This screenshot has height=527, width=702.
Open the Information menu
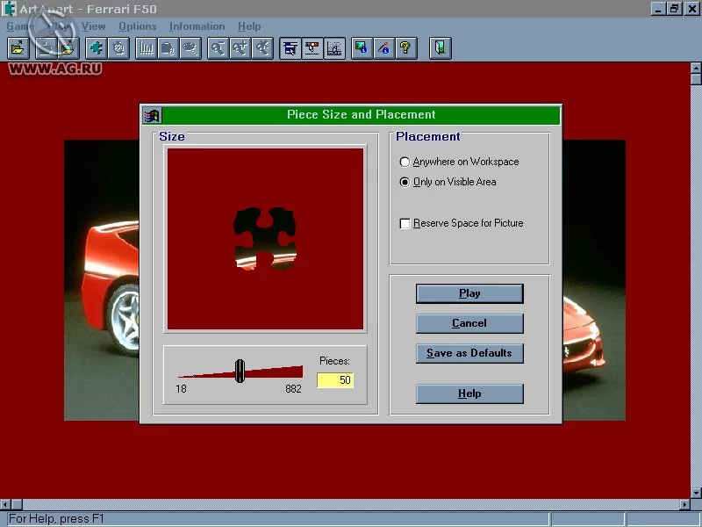tap(197, 26)
